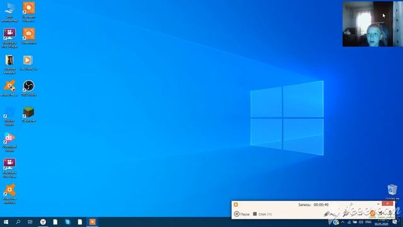Click the recorder panel's orange logo icon
Viewport: 403px width, 227px height.
point(236,204)
